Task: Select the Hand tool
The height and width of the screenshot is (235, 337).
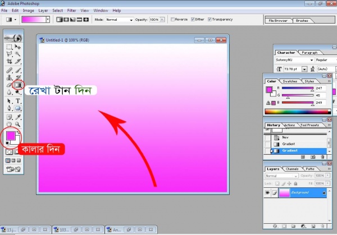Action: [9, 125]
